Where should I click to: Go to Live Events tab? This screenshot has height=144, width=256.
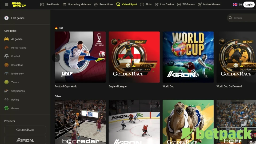pos(50,5)
